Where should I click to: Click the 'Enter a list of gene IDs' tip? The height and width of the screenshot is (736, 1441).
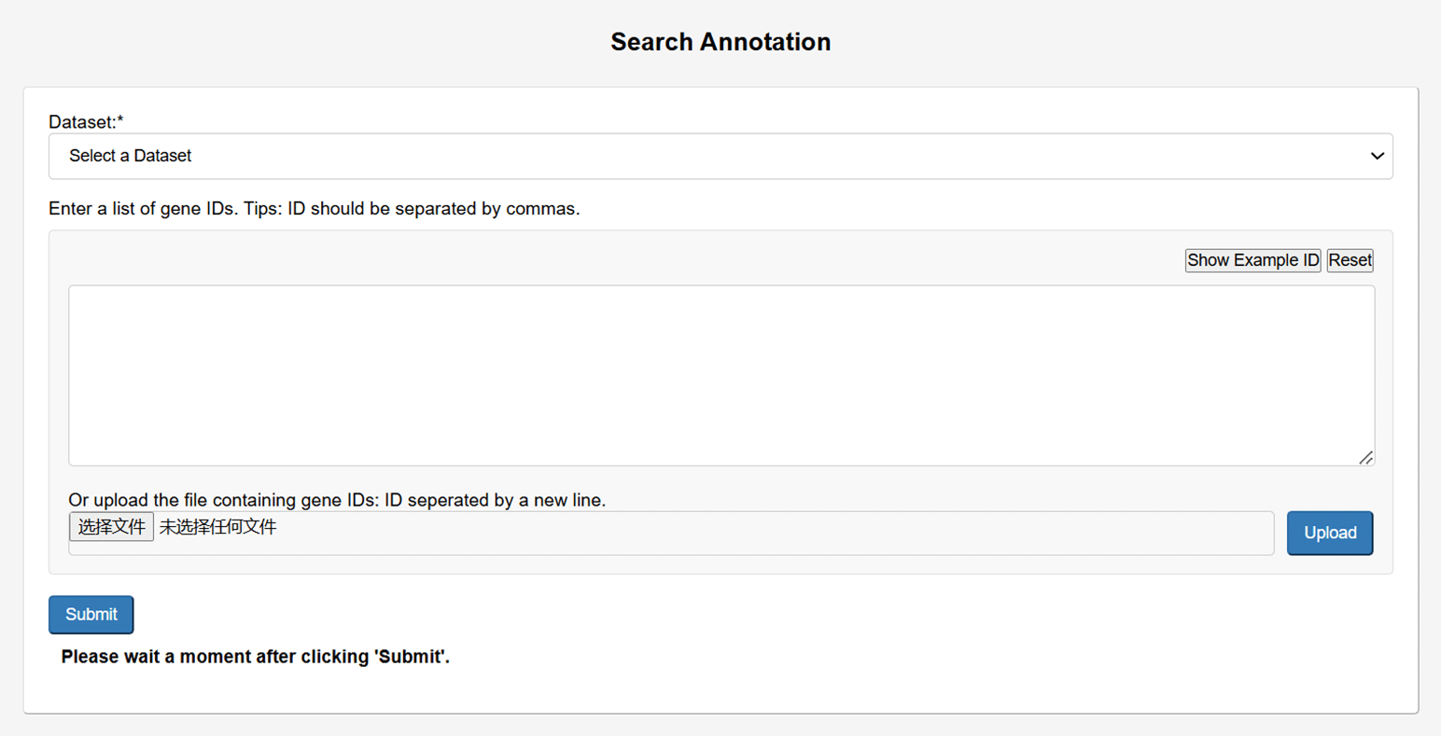tap(314, 209)
